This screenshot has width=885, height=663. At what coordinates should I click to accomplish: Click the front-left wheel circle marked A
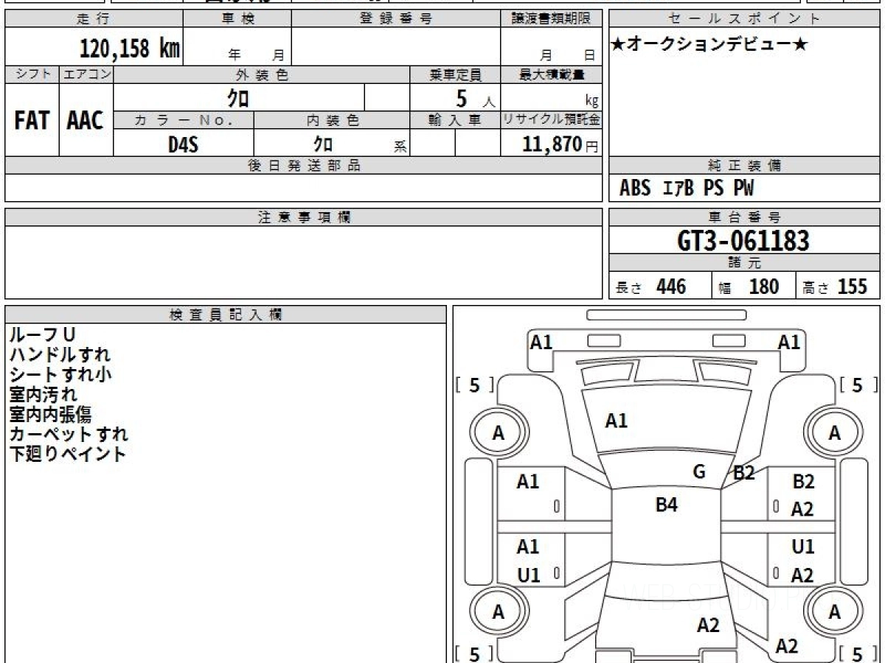click(498, 433)
